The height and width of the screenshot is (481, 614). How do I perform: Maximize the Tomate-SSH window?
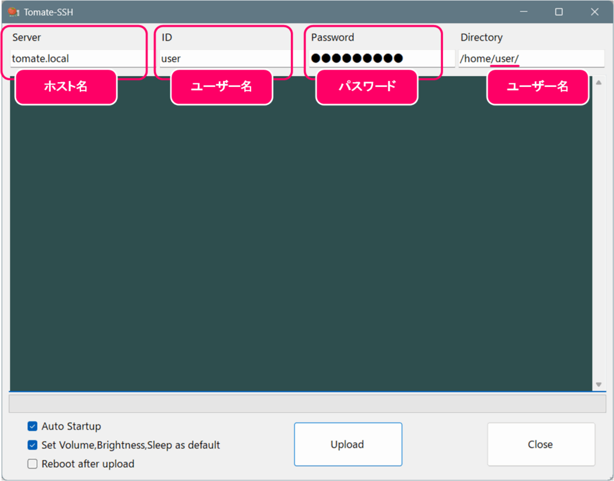point(559,12)
